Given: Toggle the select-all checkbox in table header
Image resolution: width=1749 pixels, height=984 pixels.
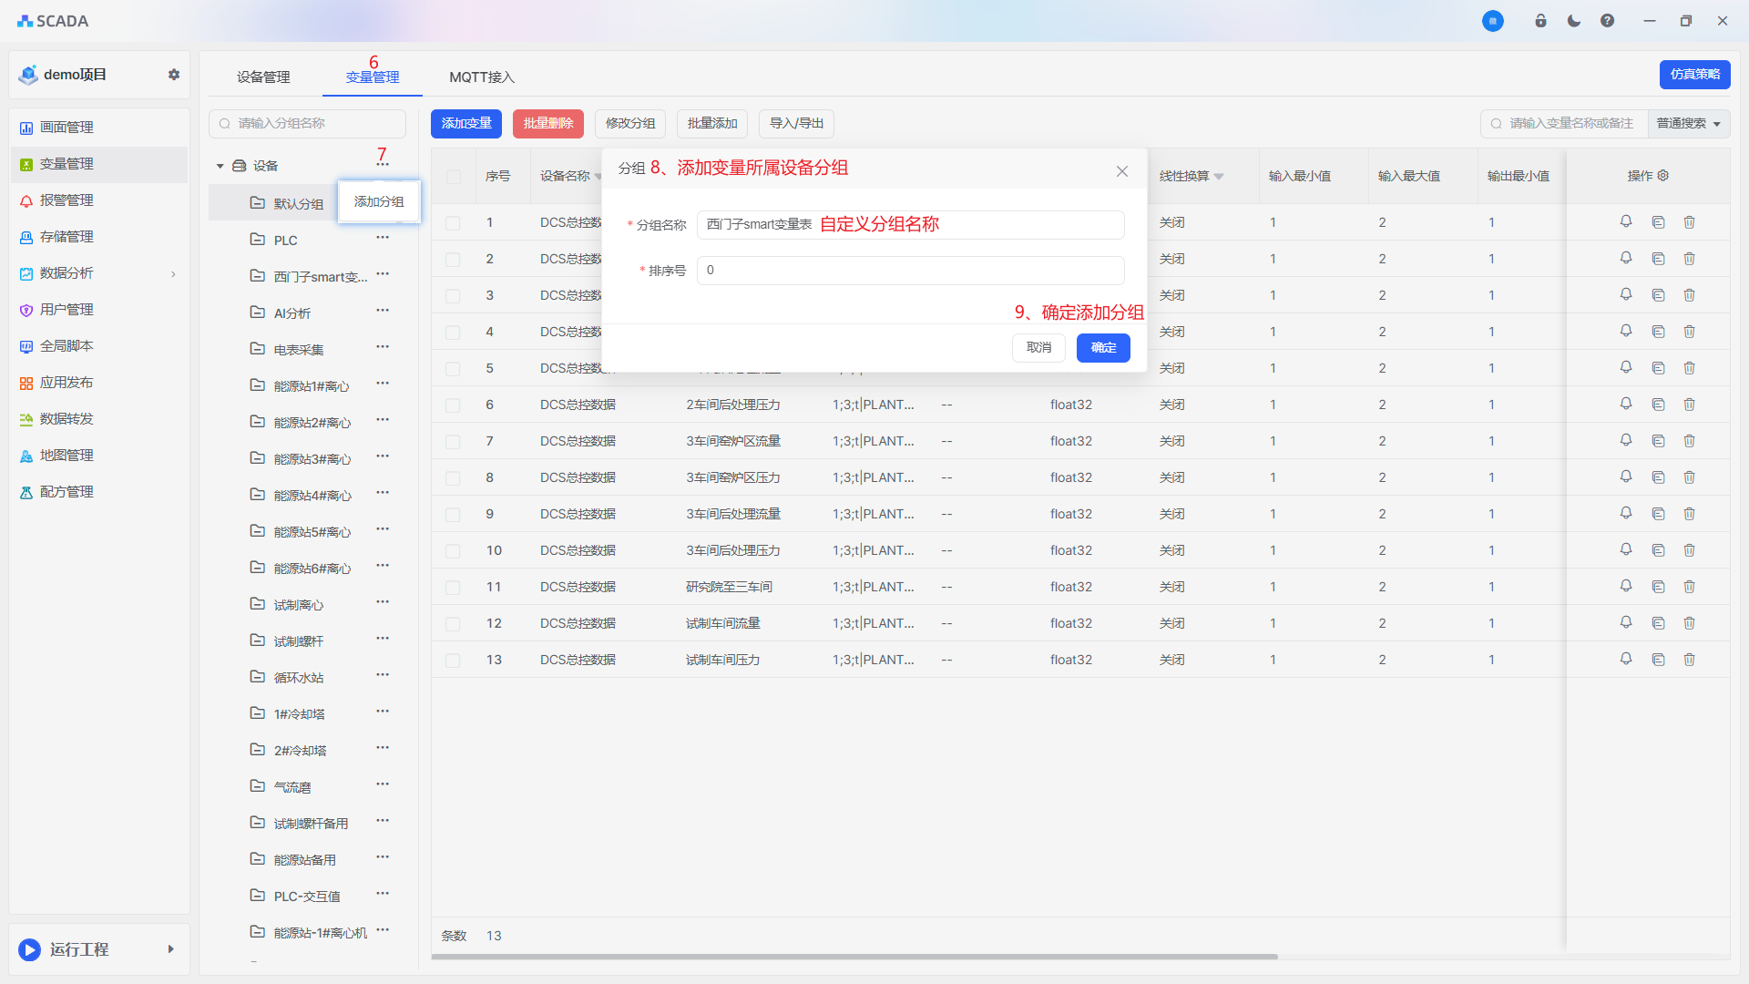Looking at the screenshot, I should pos(453,177).
